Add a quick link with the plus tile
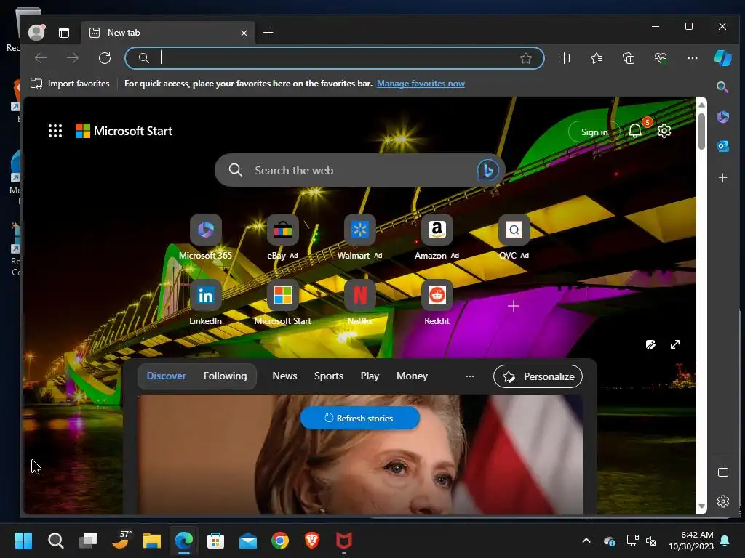 click(514, 306)
